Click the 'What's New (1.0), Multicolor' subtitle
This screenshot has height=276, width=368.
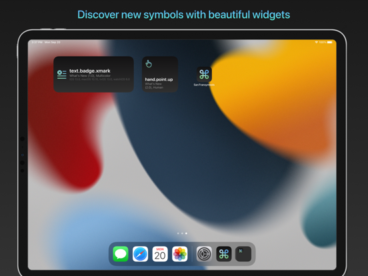pyautogui.click(x=90, y=76)
